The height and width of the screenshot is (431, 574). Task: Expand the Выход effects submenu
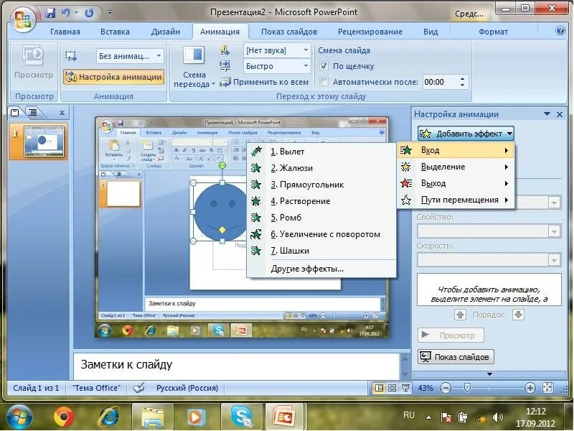pos(456,183)
